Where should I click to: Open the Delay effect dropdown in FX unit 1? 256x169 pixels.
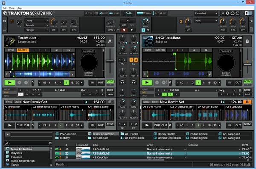[x=37, y=20]
